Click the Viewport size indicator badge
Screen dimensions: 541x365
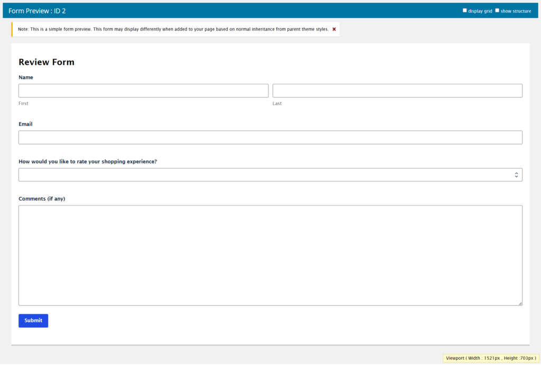point(491,358)
